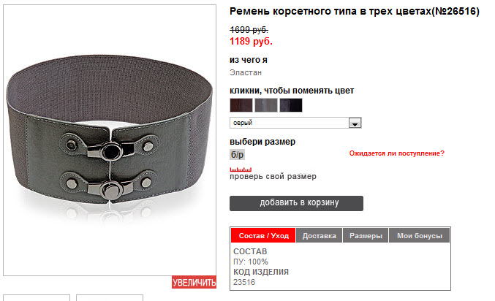
Task: Click the проверь свой размер link
Action: pyautogui.click(x=273, y=176)
